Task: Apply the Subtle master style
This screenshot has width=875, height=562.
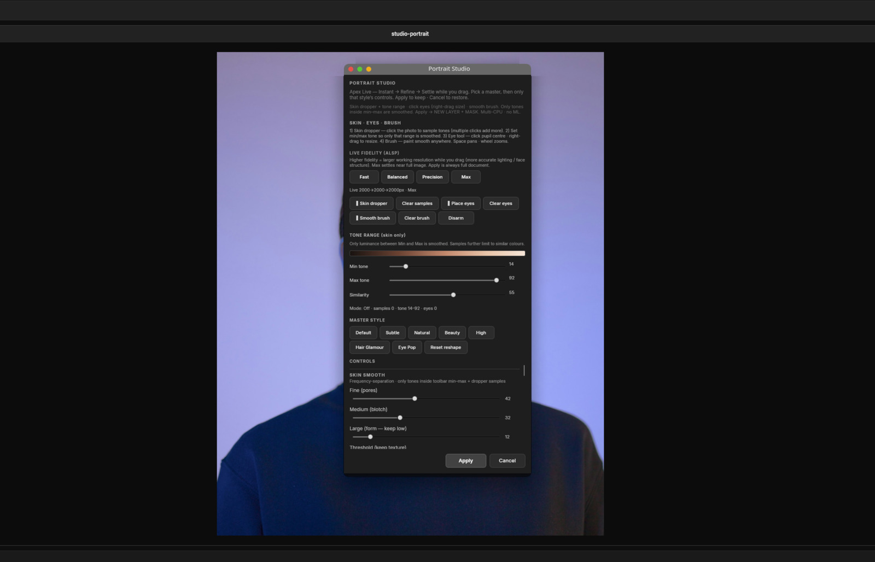Action: [x=392, y=333]
